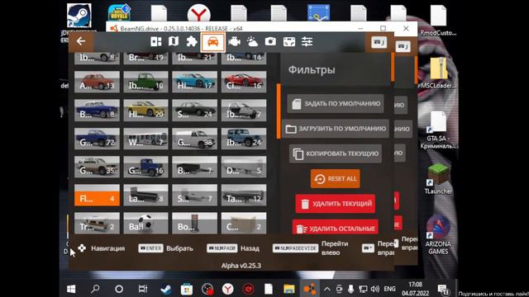
Task: Click the ENG language indicator
Action: click(389, 289)
